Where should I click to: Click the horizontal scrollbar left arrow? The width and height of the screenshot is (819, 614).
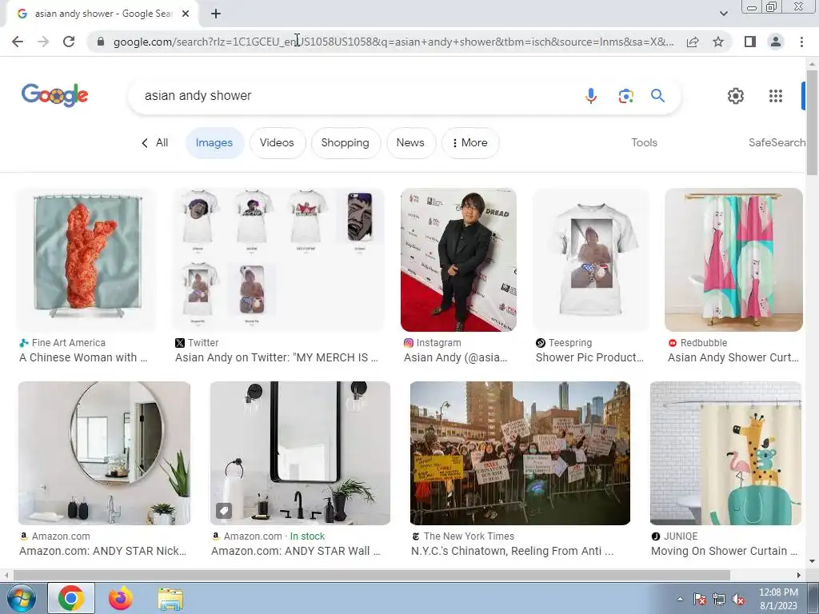pos(6,575)
